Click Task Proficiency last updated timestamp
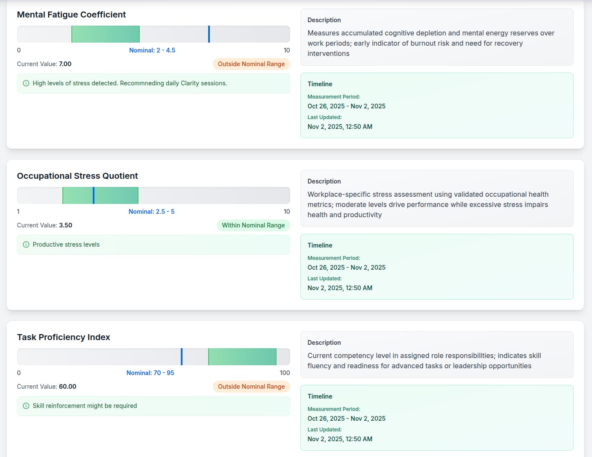The image size is (592, 457). tap(340, 439)
